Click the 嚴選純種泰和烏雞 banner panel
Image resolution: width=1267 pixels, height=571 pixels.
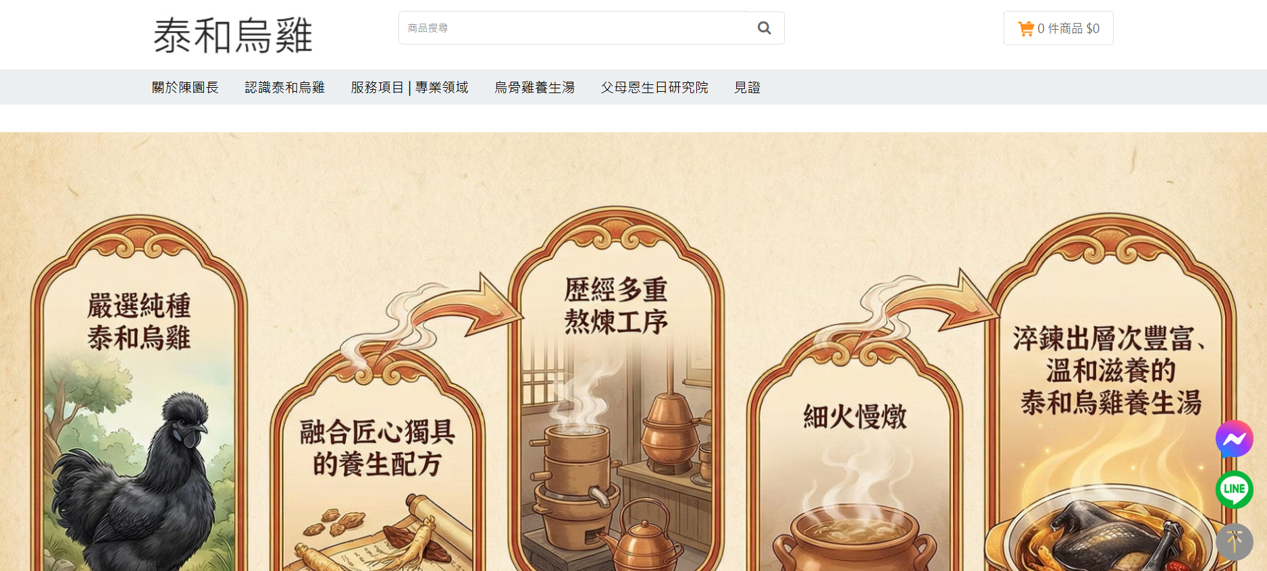coord(139,393)
